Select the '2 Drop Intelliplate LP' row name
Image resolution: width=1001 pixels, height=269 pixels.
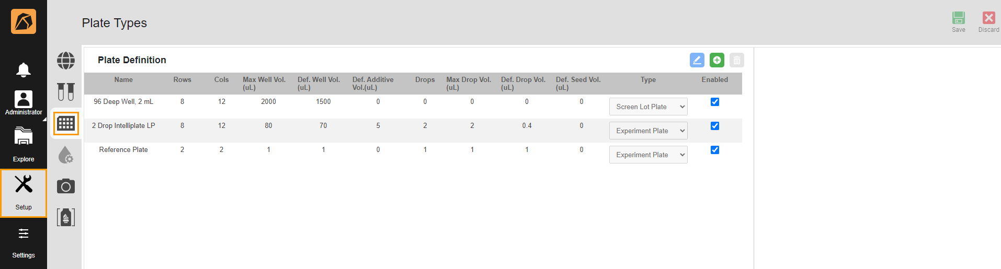coord(123,125)
